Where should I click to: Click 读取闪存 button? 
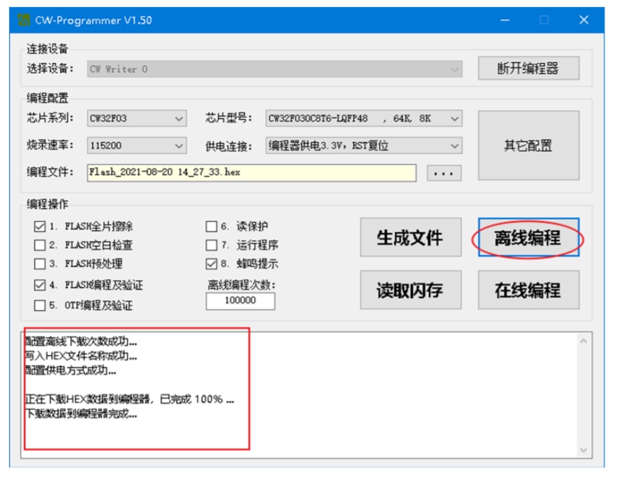coord(411,290)
